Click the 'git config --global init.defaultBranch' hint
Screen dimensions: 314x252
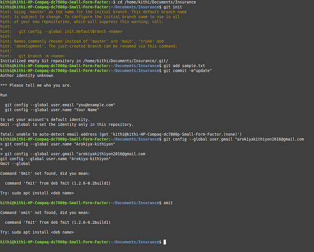(x=70, y=31)
